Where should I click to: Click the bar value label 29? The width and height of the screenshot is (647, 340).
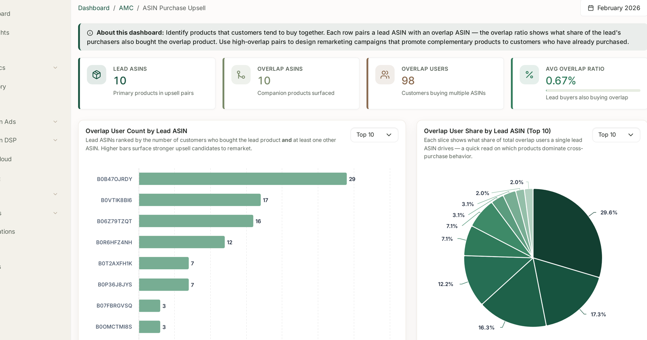coord(352,179)
